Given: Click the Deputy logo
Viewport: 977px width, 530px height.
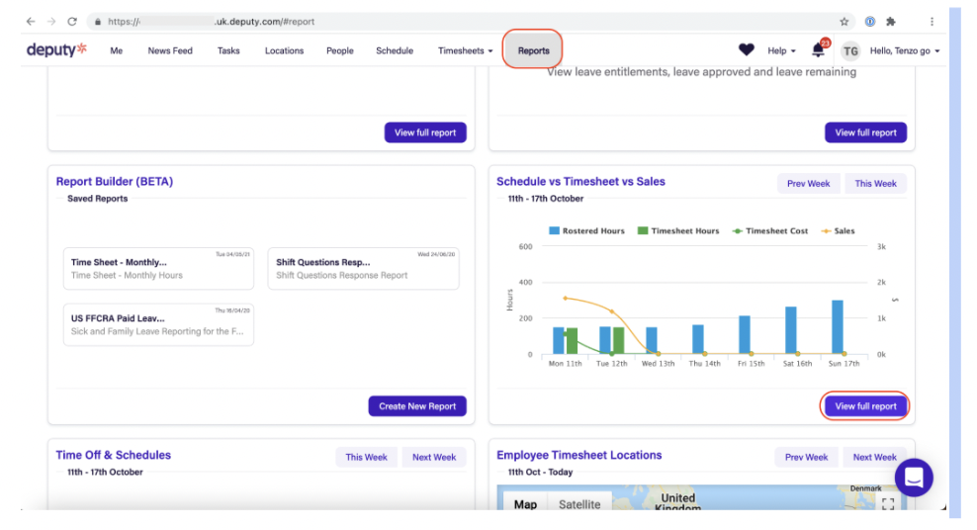Looking at the screenshot, I should point(56,49).
